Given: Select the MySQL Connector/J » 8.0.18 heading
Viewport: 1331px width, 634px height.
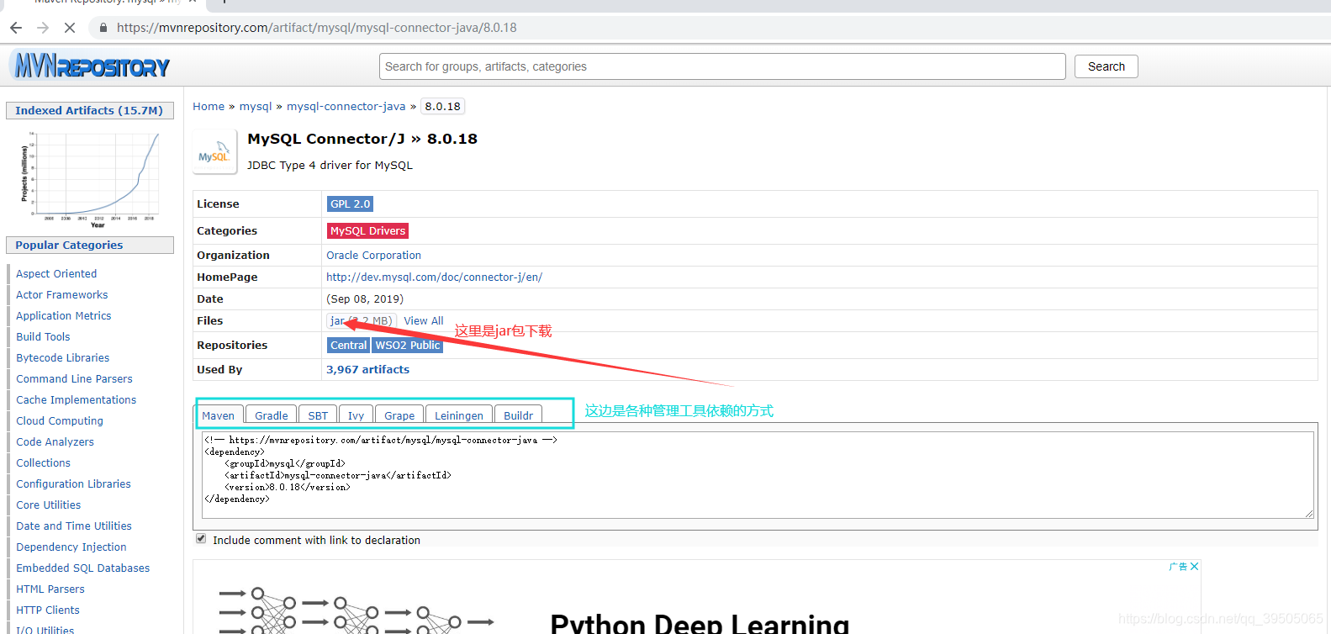Looking at the screenshot, I should [x=362, y=140].
